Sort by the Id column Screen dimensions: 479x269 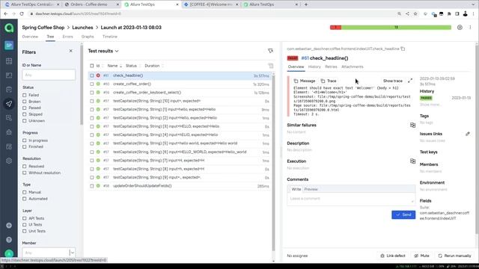[x=100, y=66]
